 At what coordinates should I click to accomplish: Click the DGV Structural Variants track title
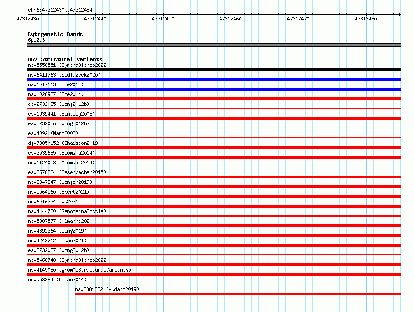(65, 59)
